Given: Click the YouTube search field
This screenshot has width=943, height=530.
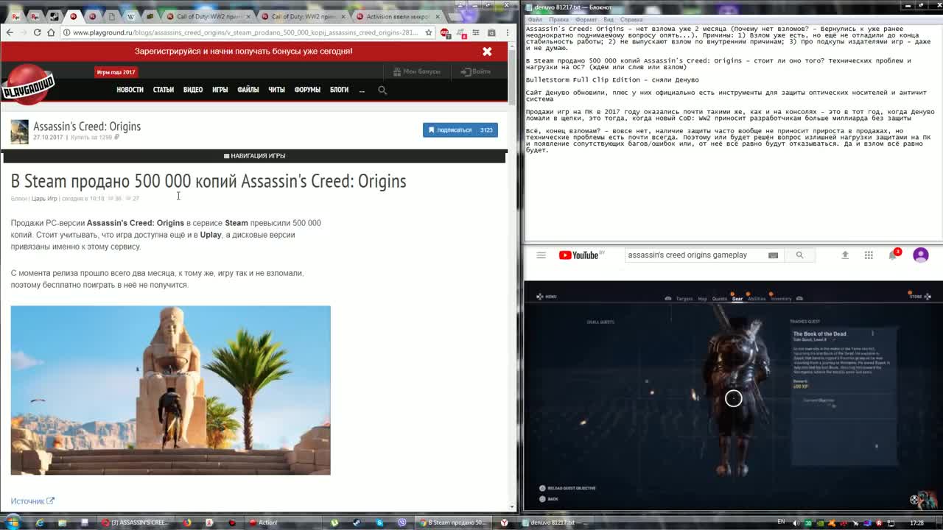Looking at the screenshot, I should [696, 255].
